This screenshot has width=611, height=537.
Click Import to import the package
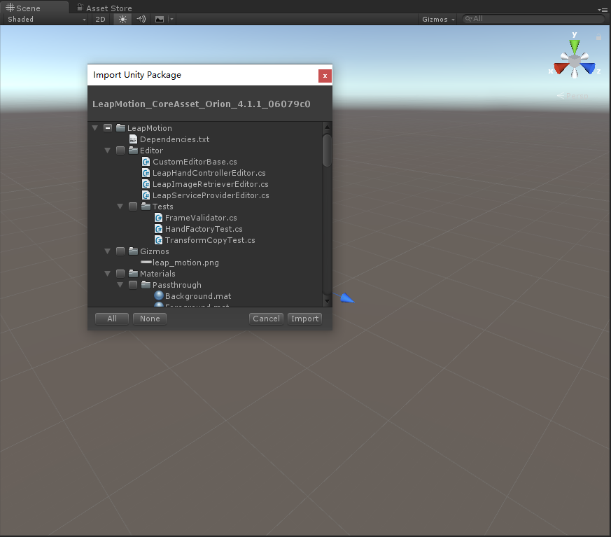tap(304, 319)
